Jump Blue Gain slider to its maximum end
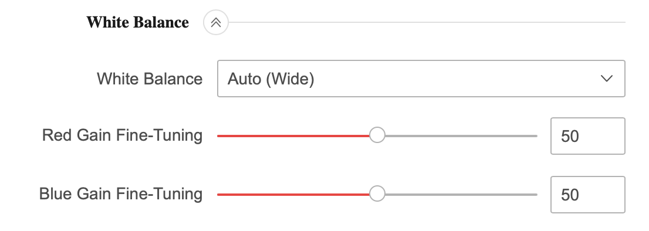This screenshot has height=231, width=649. tap(536, 194)
